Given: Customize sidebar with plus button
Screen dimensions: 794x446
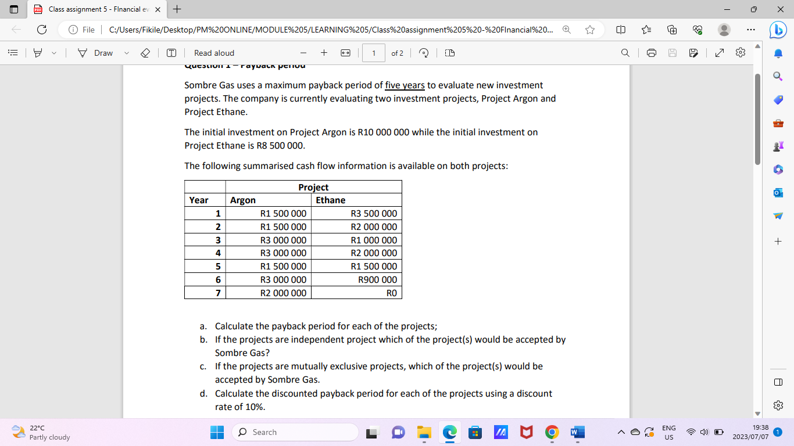Looking at the screenshot, I should click(778, 240).
